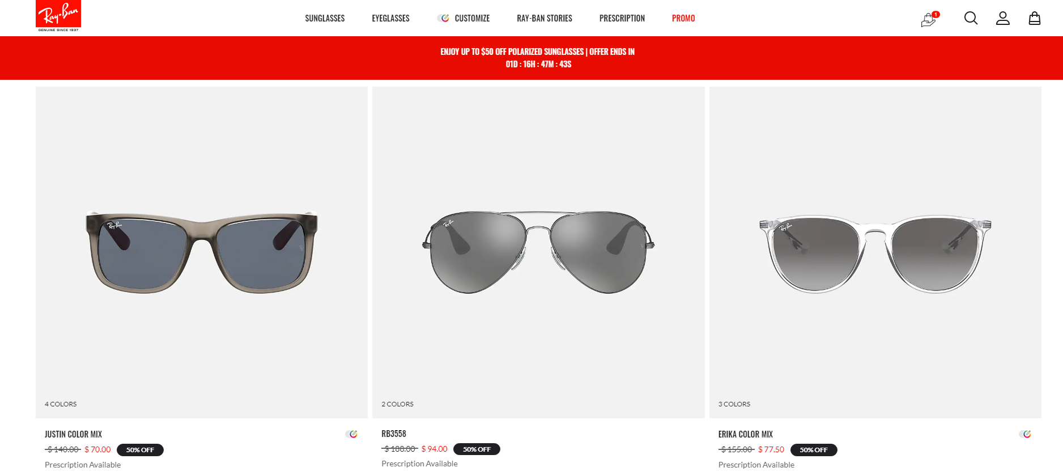This screenshot has height=476, width=1063.
Task: Click the Ray-Ban logo
Action: 58,16
